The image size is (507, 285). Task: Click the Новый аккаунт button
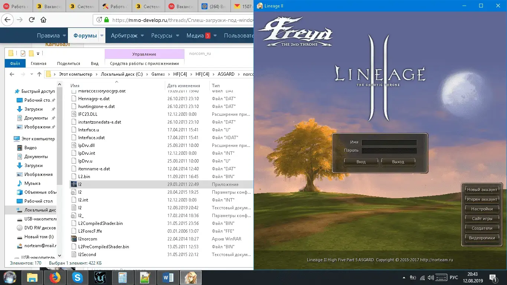click(x=482, y=190)
